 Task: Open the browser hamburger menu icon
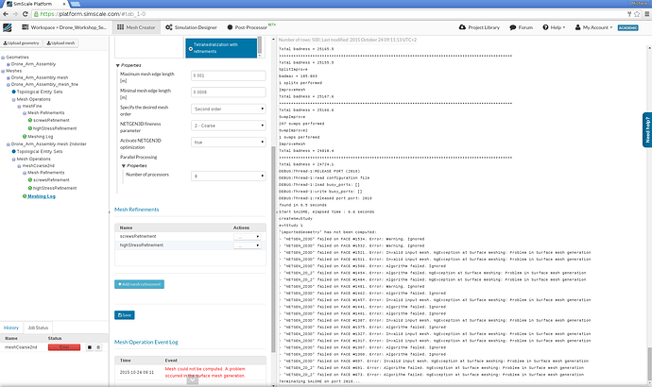pos(647,14)
